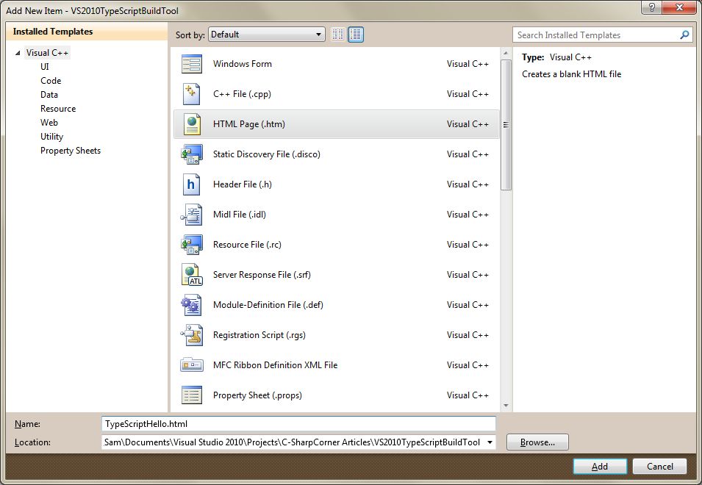Select Server Response File (.srf) name
Screen dimensions: 702x485
pyautogui.click(x=262, y=275)
